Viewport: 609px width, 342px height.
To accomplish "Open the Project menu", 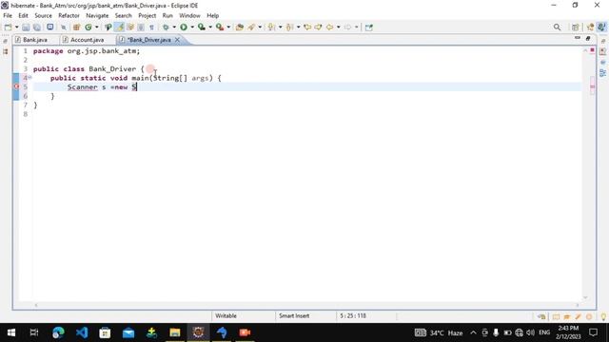I will [147, 15].
